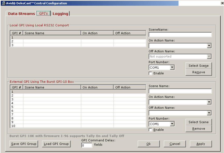Switch to the Data Streams tab

[21, 14]
